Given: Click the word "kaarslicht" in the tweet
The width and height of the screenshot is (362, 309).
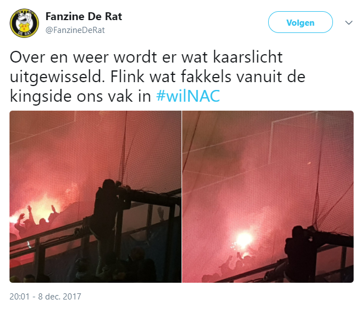Looking at the screenshot, I should coord(247,57).
